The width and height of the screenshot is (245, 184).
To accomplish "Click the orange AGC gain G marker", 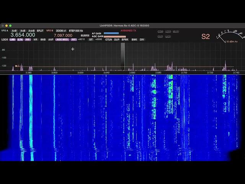I will tap(17, 66).
